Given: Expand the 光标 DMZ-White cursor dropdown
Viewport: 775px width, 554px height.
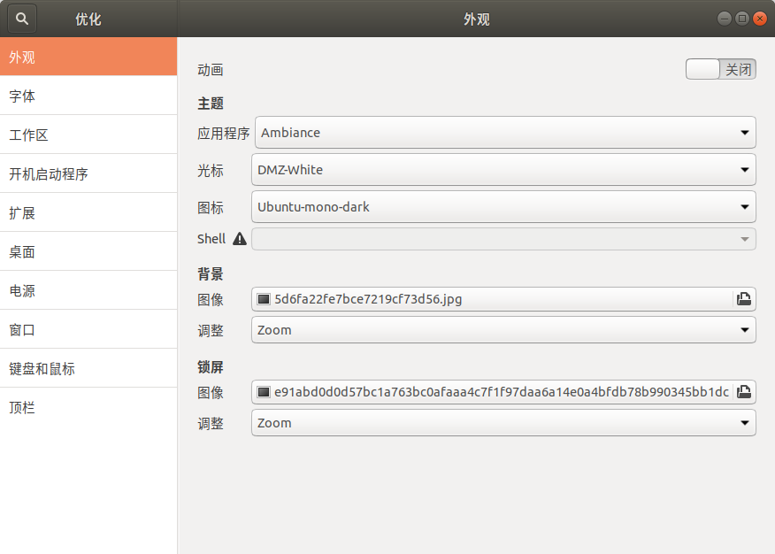Looking at the screenshot, I should [503, 170].
